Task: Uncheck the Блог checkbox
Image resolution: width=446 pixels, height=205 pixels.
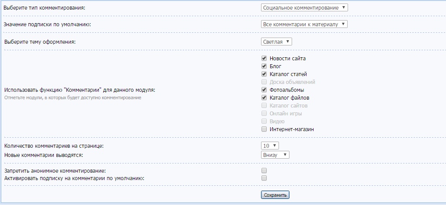Action: 264,66
